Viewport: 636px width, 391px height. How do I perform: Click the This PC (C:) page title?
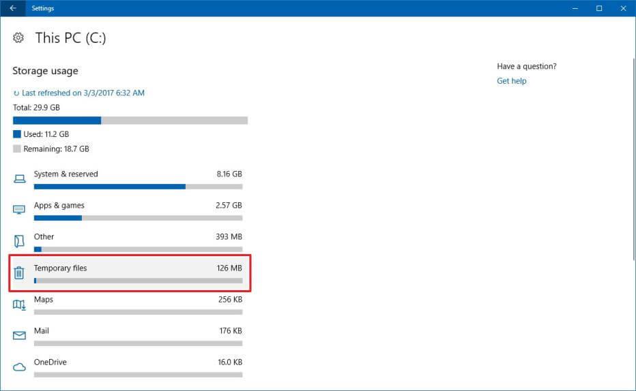tap(70, 38)
